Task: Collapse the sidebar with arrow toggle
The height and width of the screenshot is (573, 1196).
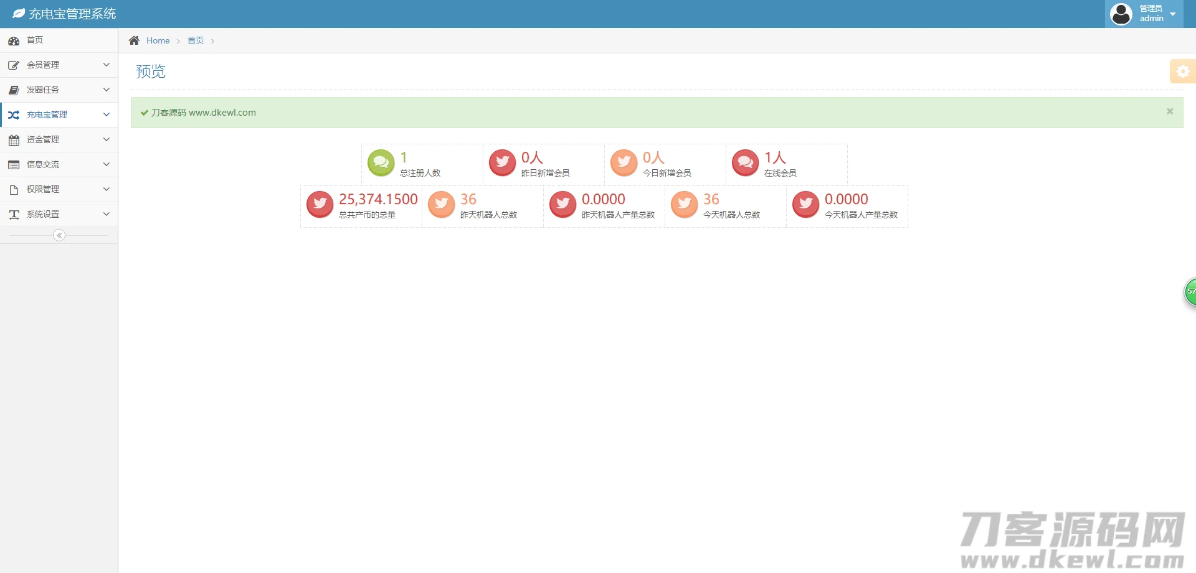Action: click(59, 235)
